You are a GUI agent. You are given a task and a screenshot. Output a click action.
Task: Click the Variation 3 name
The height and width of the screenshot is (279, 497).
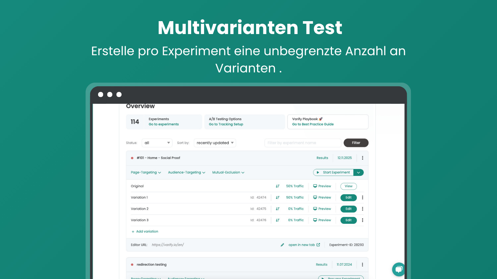(139, 220)
